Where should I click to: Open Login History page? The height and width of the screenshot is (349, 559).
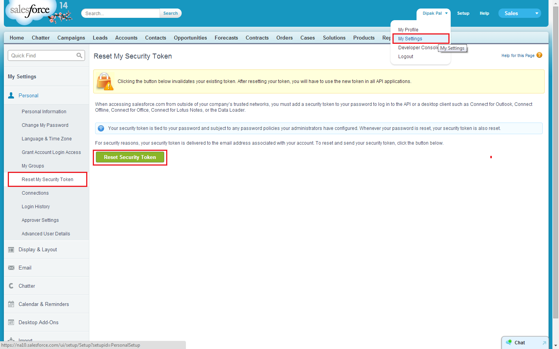tap(36, 207)
